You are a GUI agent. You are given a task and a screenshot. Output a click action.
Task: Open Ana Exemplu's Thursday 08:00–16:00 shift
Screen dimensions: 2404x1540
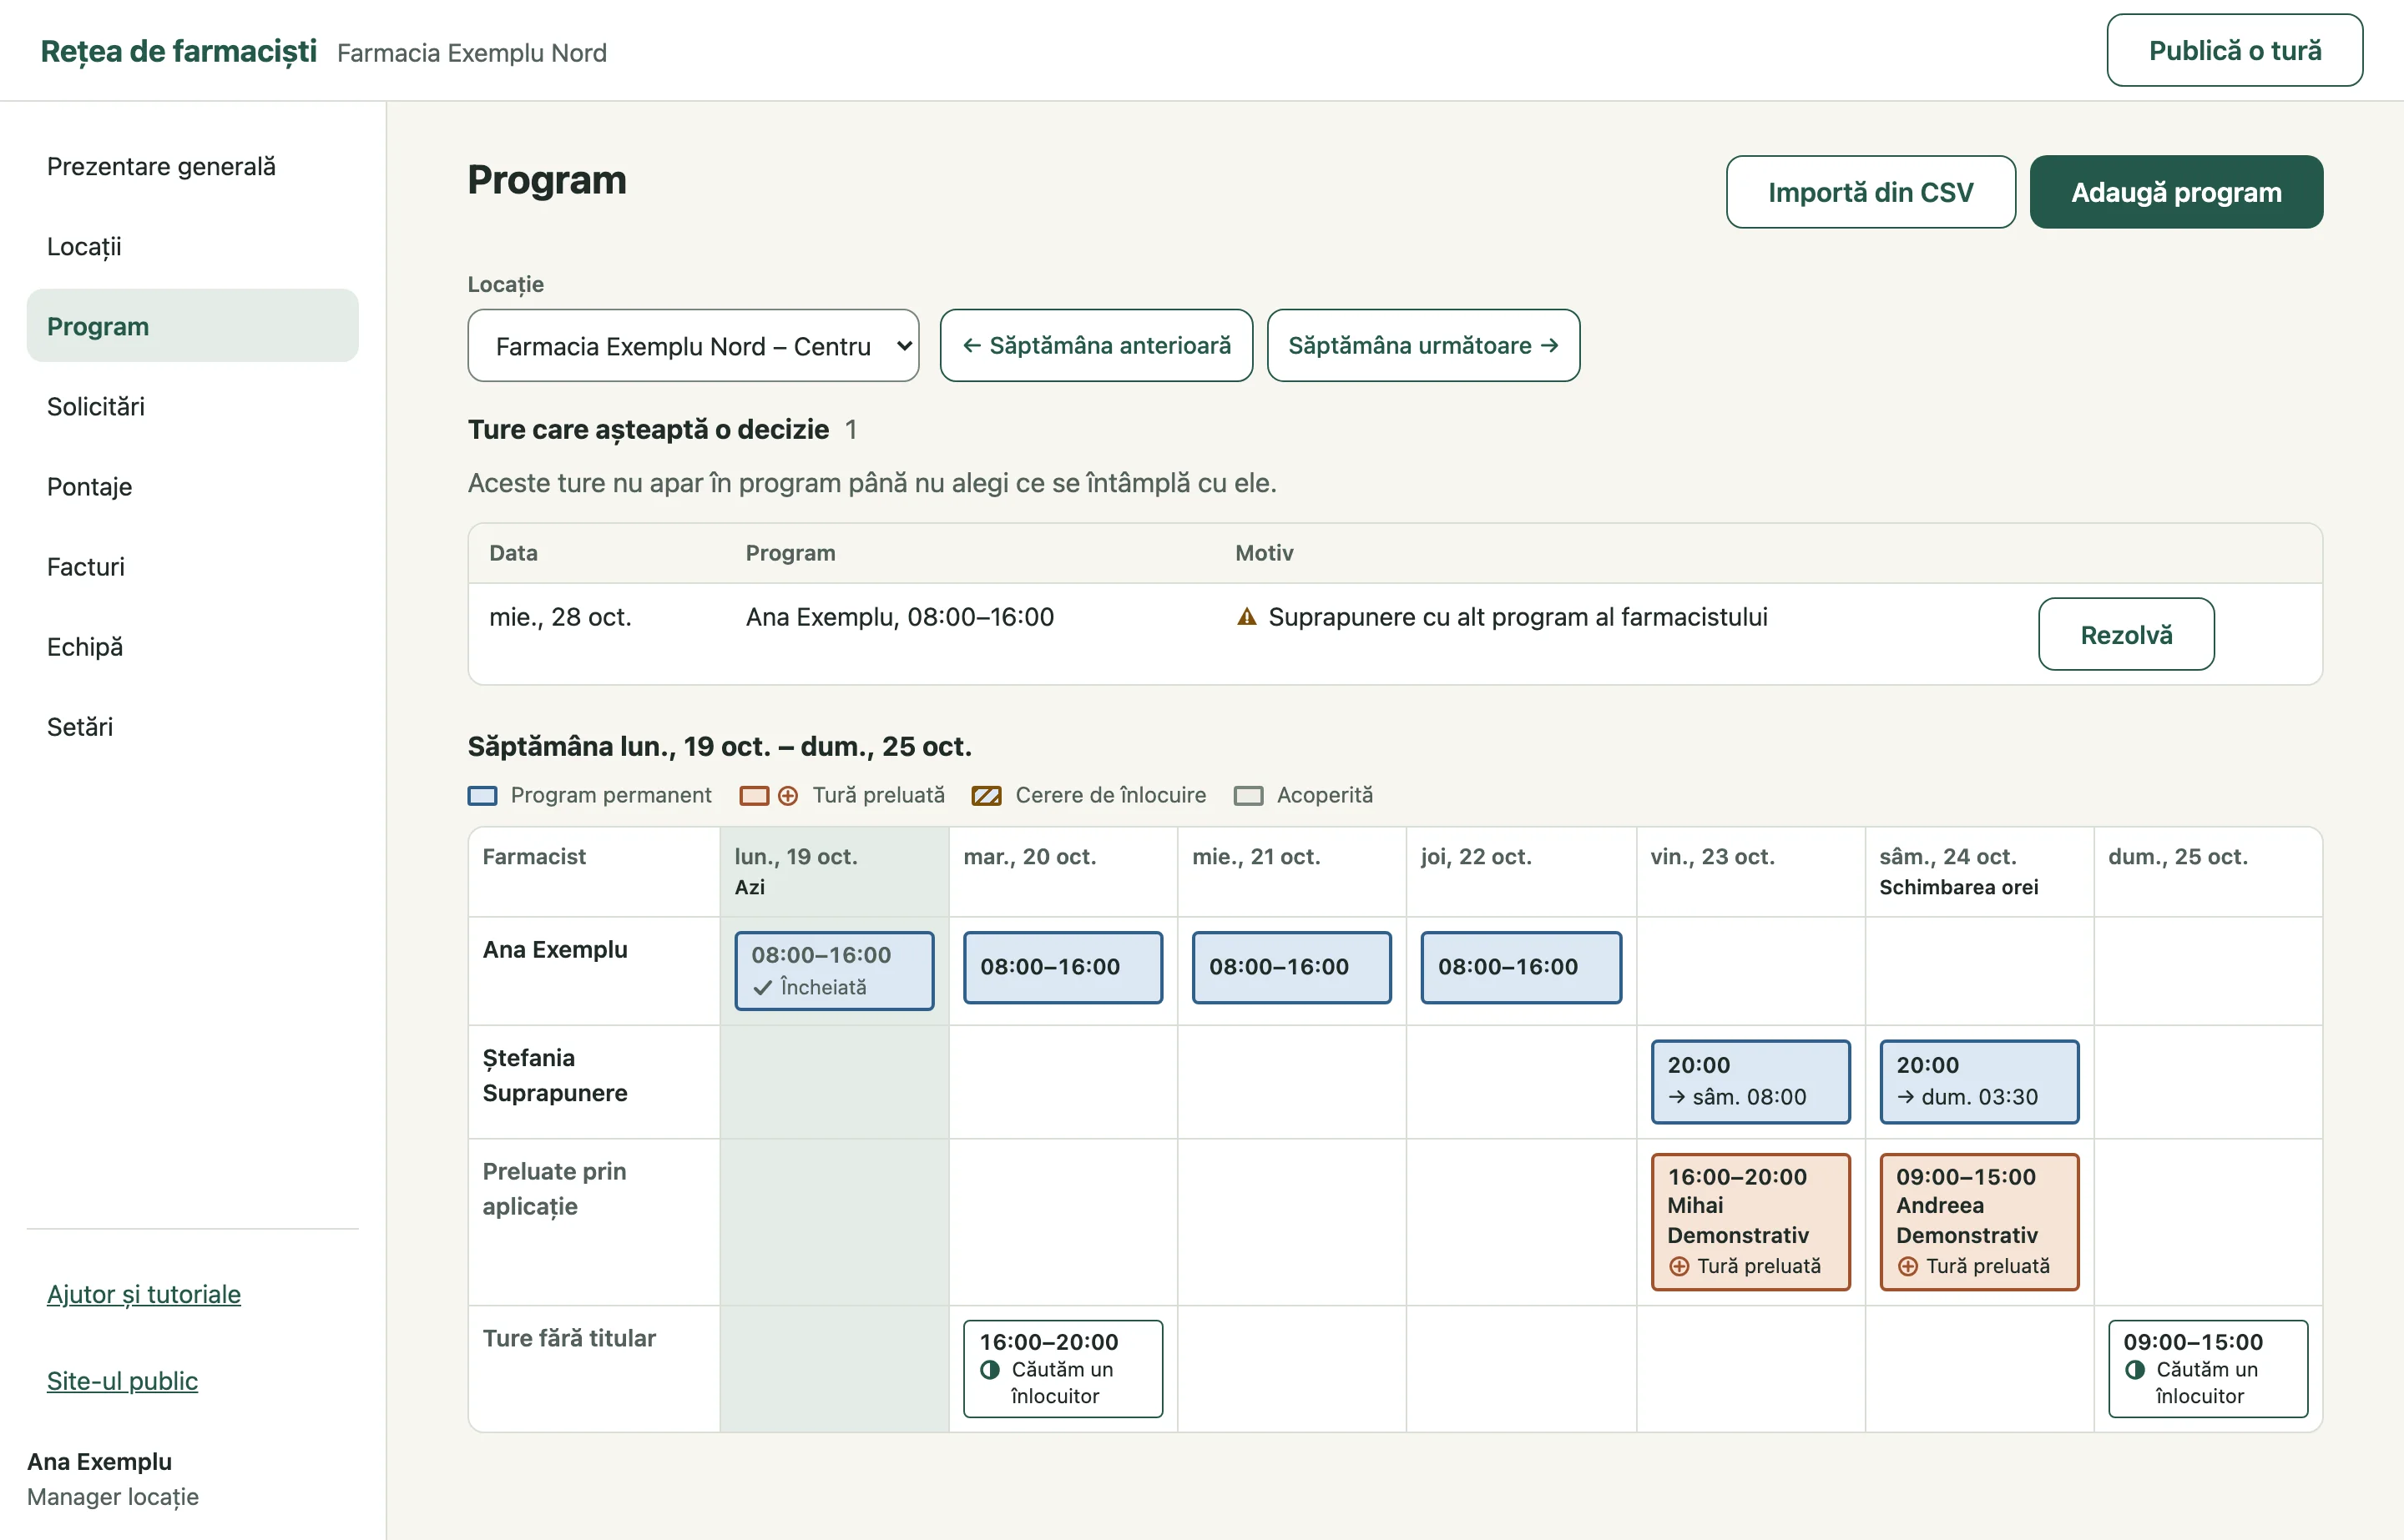point(1521,967)
